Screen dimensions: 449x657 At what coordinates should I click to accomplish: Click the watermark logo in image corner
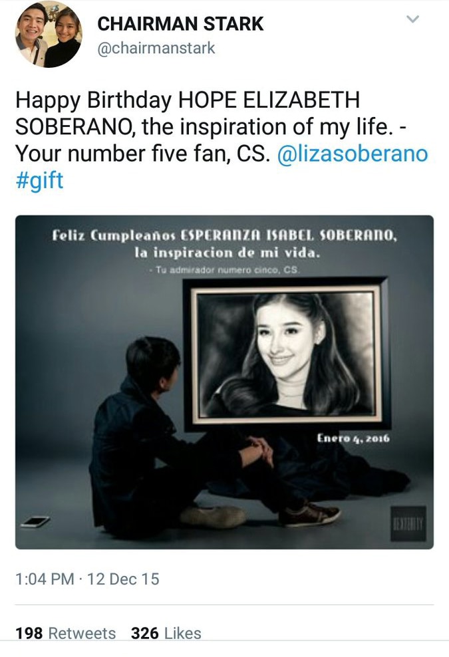coord(408,523)
